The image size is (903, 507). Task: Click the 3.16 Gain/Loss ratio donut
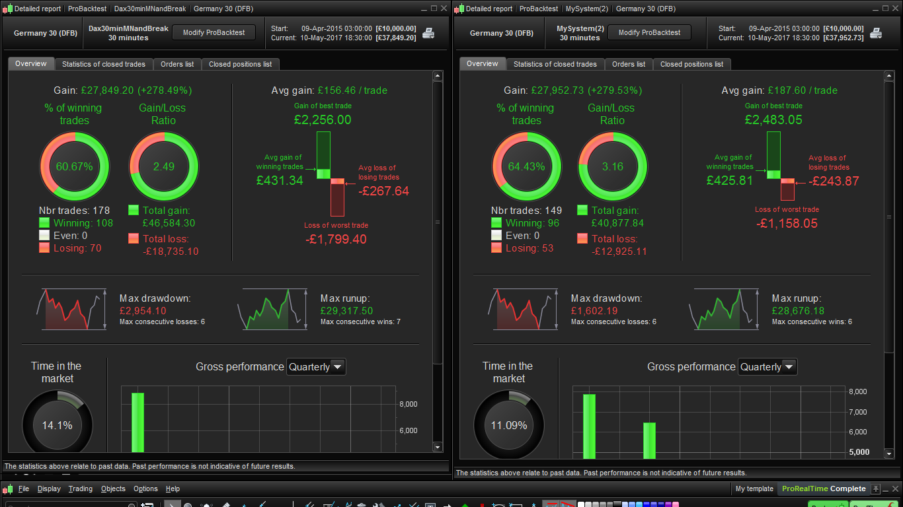tap(613, 166)
